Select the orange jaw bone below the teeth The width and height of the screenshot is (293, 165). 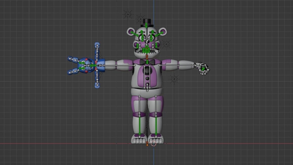147,57
